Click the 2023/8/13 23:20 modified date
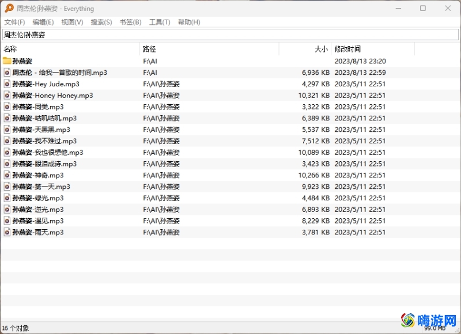The height and width of the screenshot is (334, 461). click(360, 61)
